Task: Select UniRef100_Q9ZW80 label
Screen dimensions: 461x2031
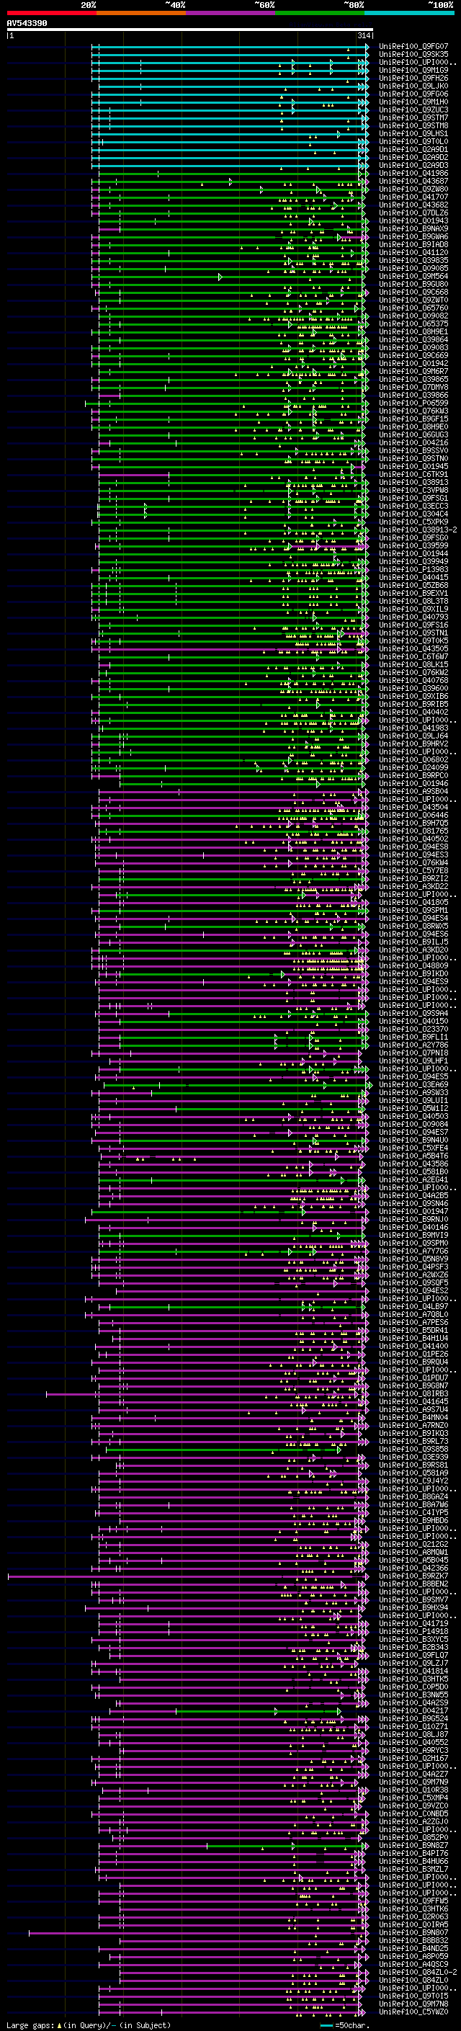Action: click(x=413, y=189)
